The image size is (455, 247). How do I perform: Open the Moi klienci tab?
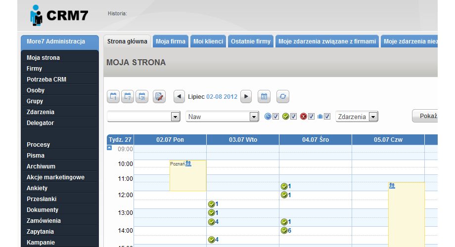pyautogui.click(x=208, y=41)
